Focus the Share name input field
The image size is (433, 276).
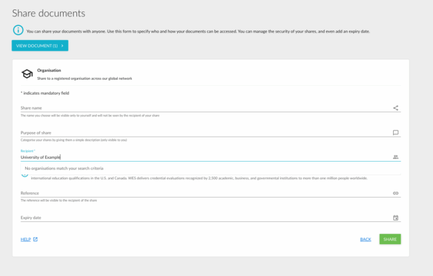pos(203,108)
